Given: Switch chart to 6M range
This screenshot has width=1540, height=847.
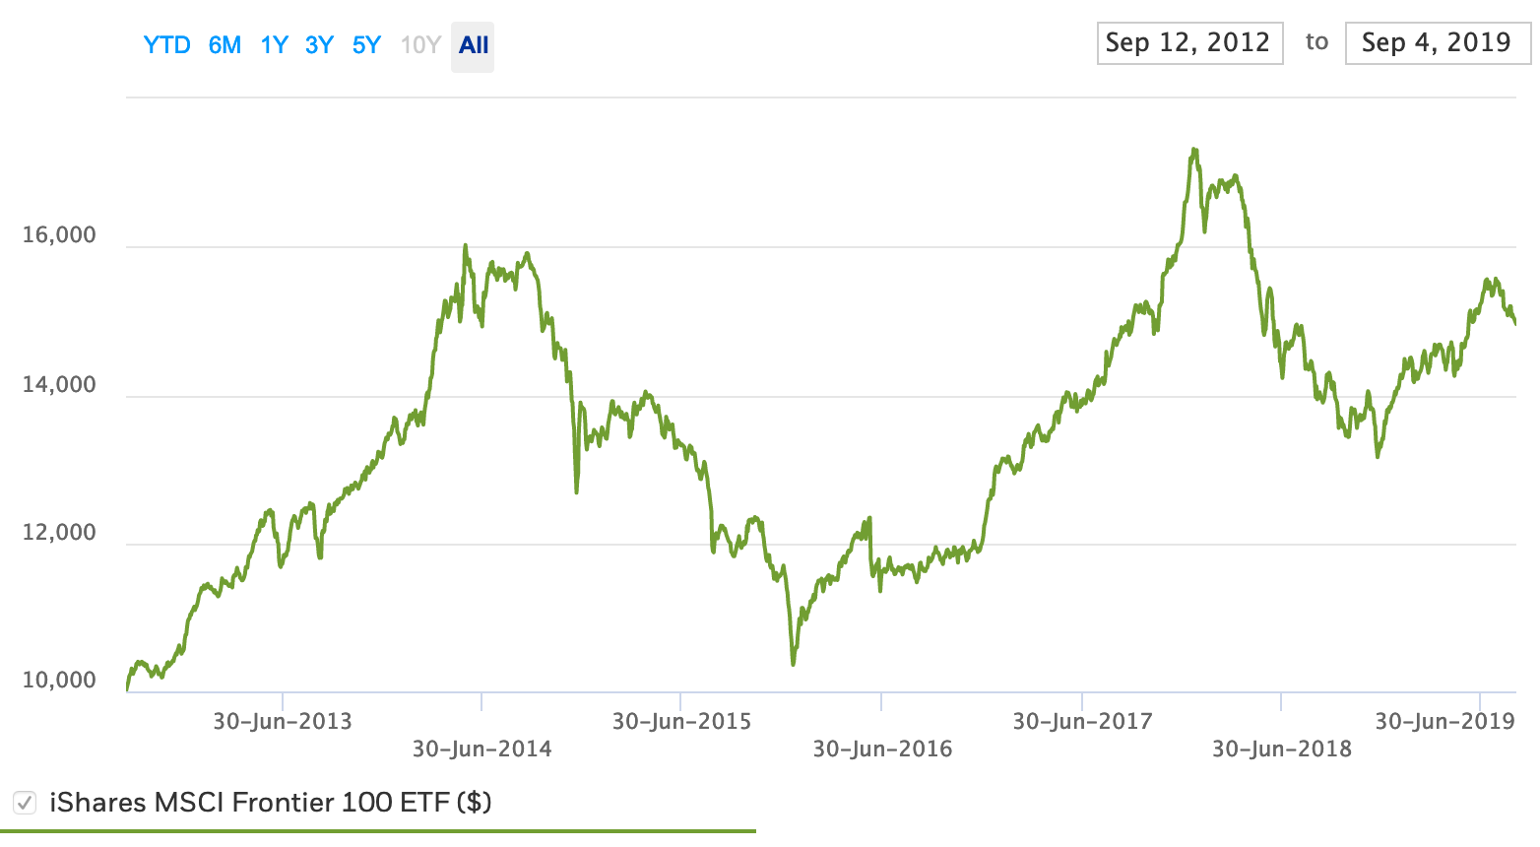Looking at the screenshot, I should (225, 45).
